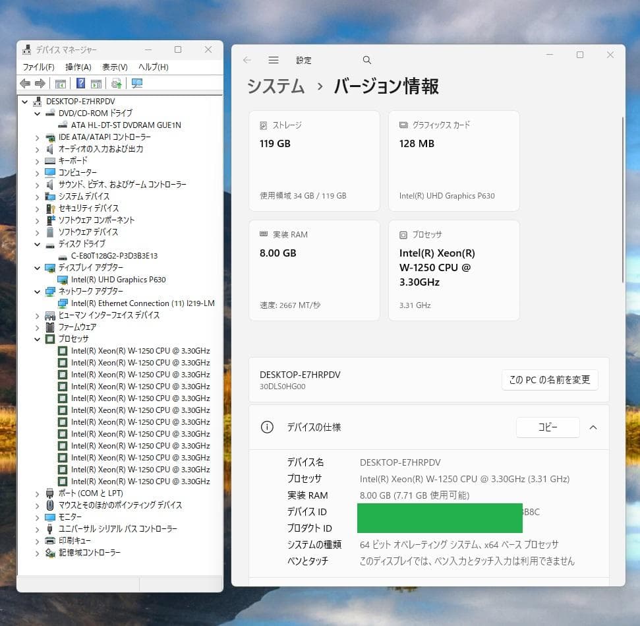This screenshot has width=640, height=626.
Task: Click the hamburger navigation icon in Settings
Action: tap(273, 59)
